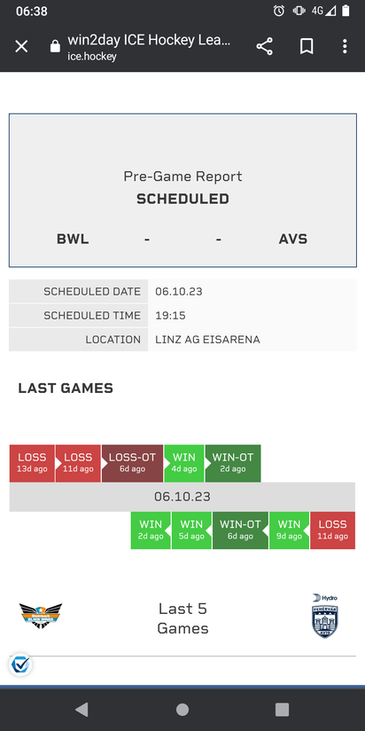Tap the Android back navigation button

tap(82, 710)
